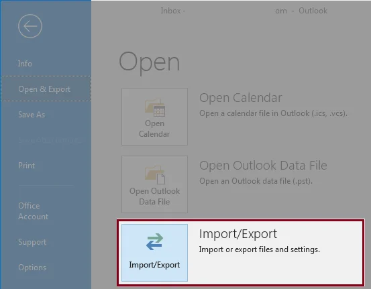Open the Info menu item
The image size is (371, 289).
click(x=25, y=64)
